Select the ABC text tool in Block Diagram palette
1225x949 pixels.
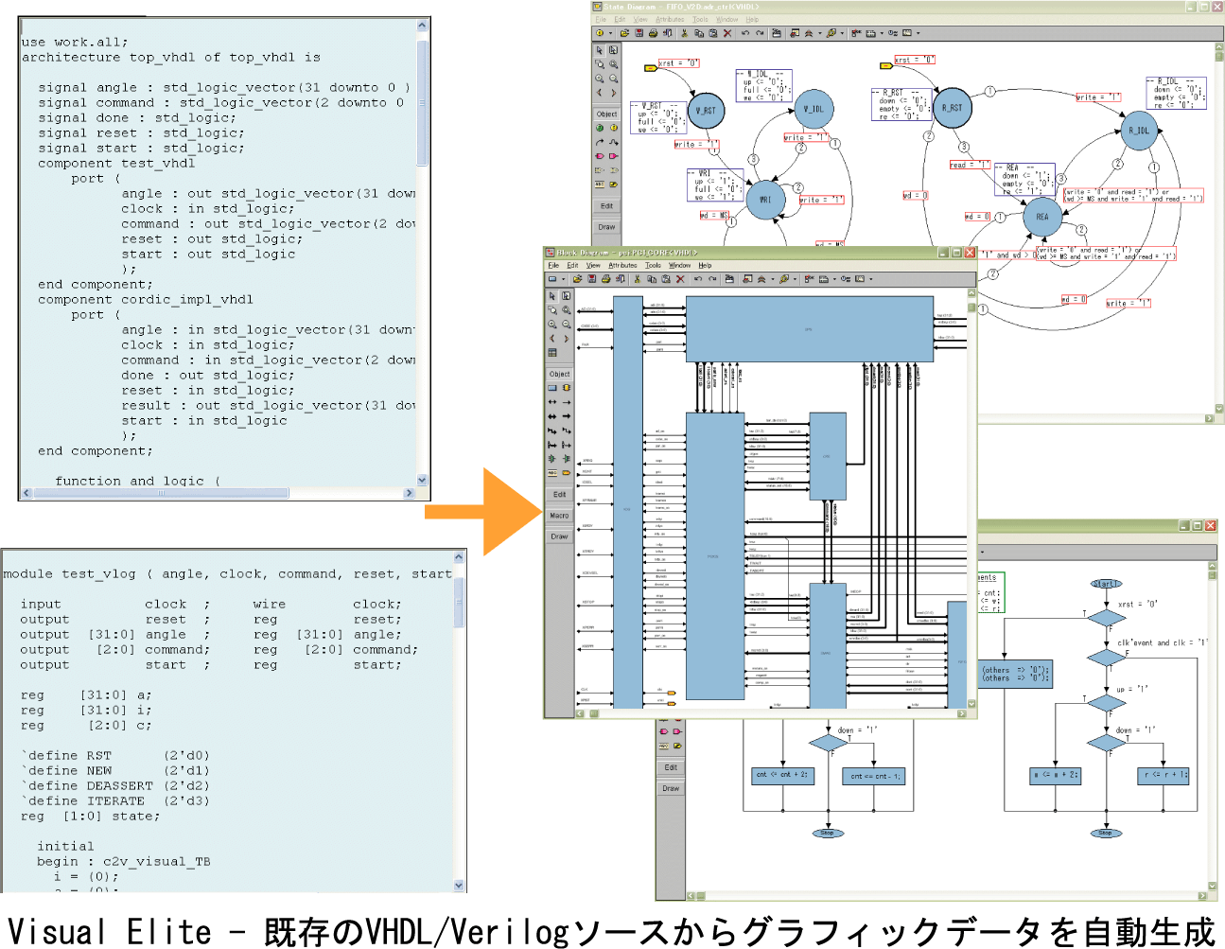coord(552,473)
